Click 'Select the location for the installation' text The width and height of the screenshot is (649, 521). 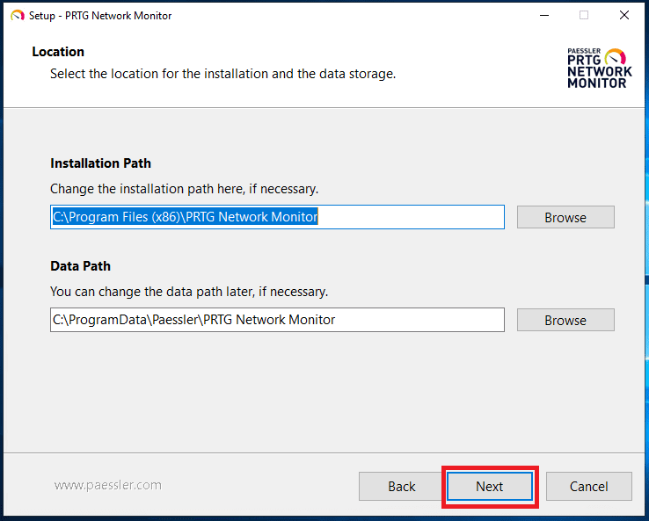(223, 74)
